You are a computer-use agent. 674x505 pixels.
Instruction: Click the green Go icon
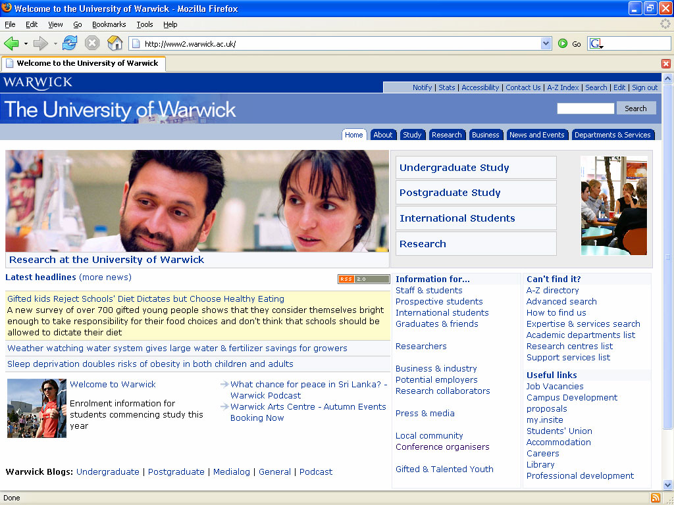point(563,43)
